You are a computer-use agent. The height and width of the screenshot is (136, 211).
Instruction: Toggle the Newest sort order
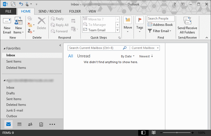pyautogui.click(x=146, y=56)
